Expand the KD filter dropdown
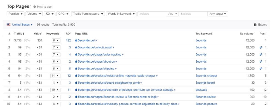Screen dimensions: 274x111 pos(50,14)
